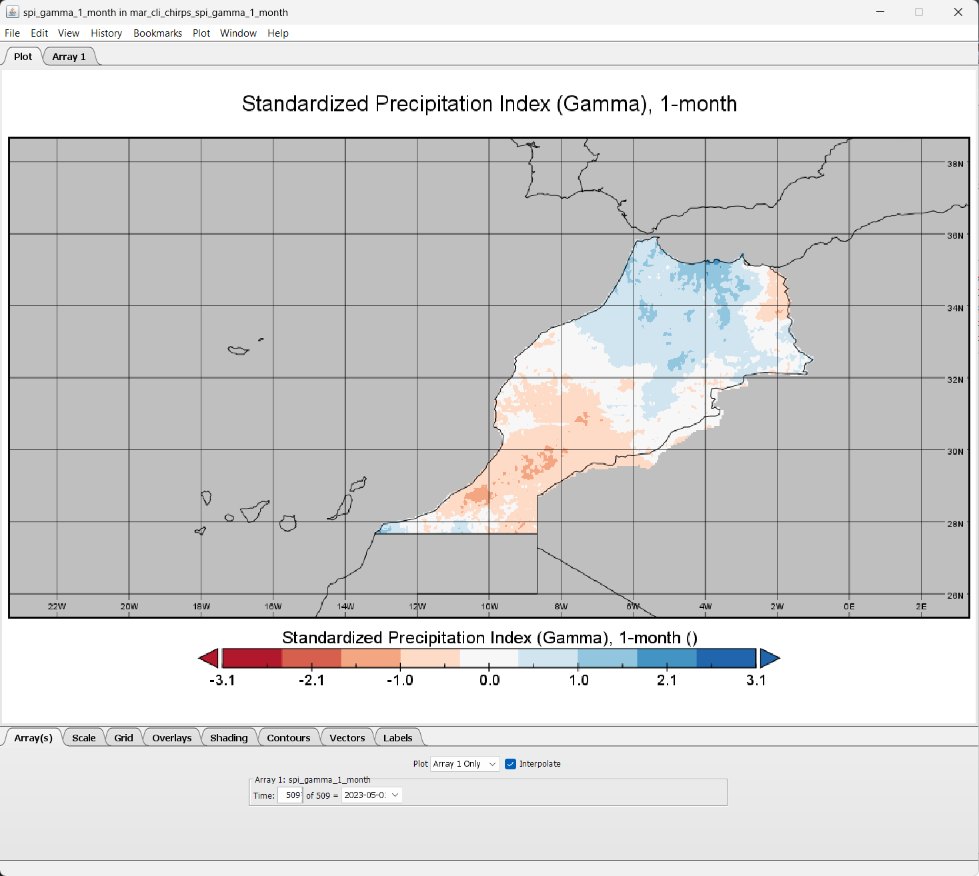
Task: Click the 3.1 colorbar value
Action: pos(756,681)
